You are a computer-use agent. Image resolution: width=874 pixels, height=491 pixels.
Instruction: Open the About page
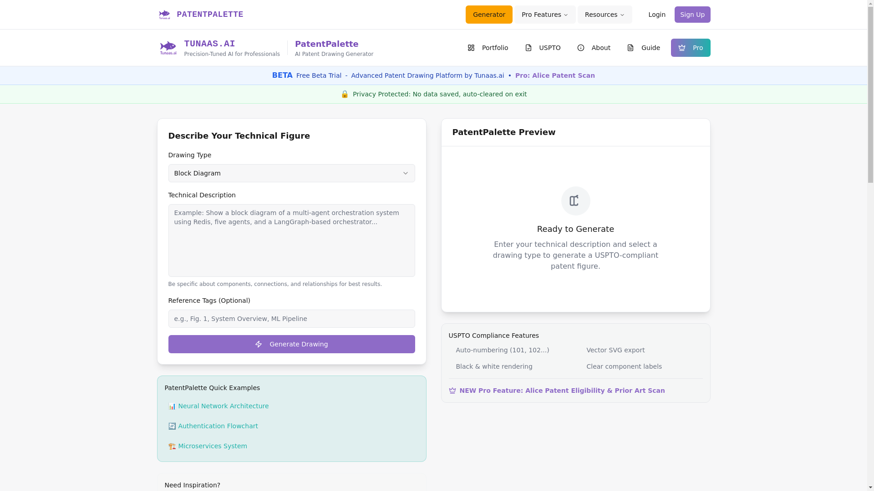coord(594,48)
